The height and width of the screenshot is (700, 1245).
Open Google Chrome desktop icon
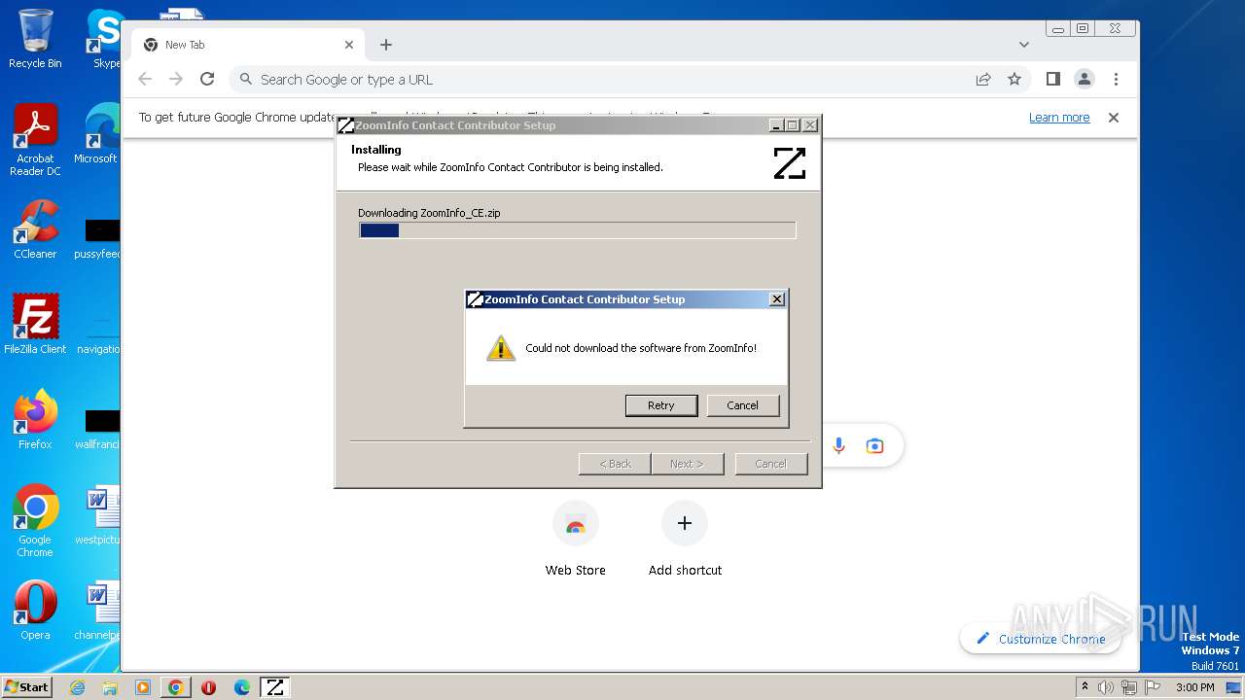[35, 520]
